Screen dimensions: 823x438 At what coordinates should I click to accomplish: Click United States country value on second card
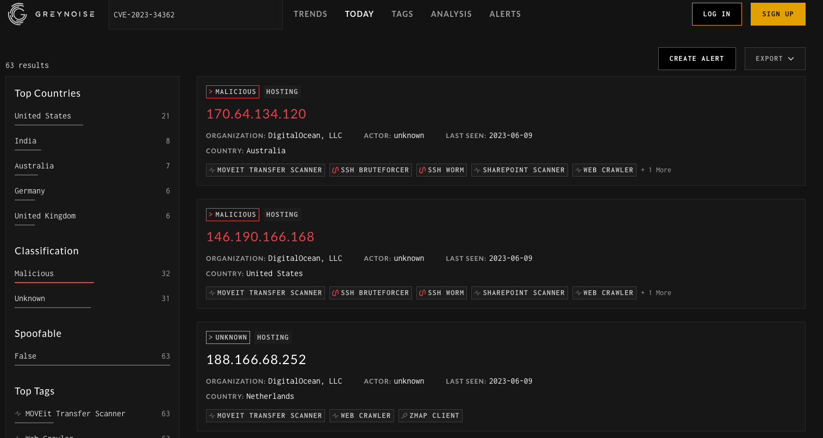(x=275, y=274)
